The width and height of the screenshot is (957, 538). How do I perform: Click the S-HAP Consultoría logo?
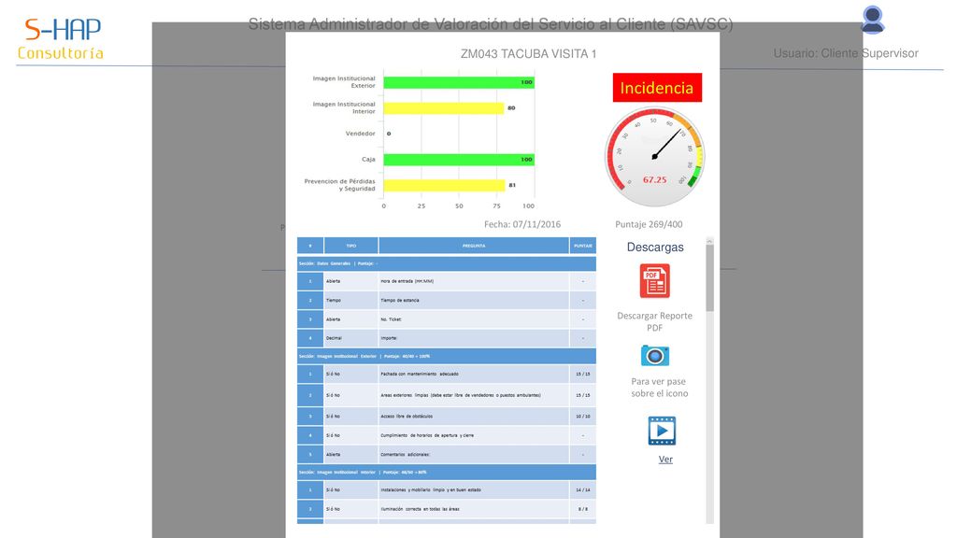(x=61, y=39)
